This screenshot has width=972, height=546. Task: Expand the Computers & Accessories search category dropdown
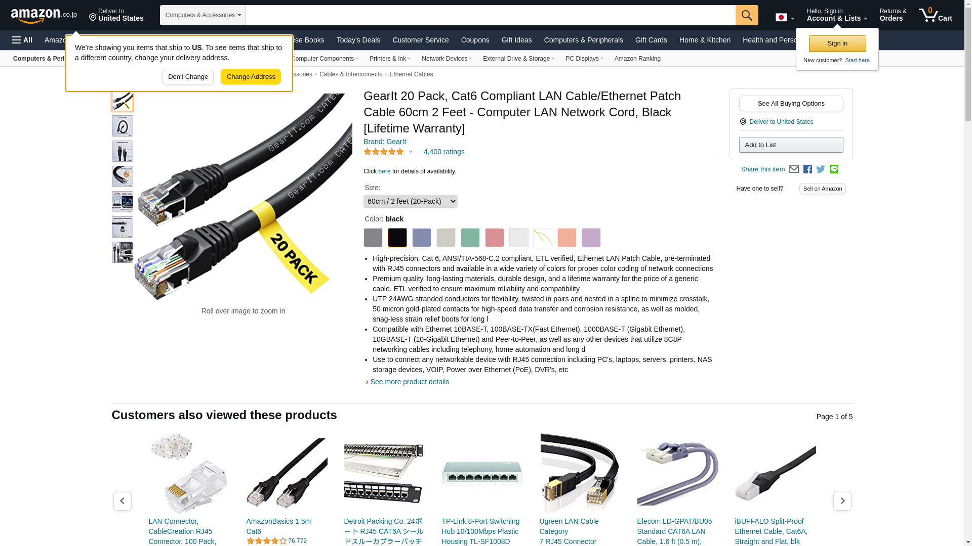pos(203,15)
